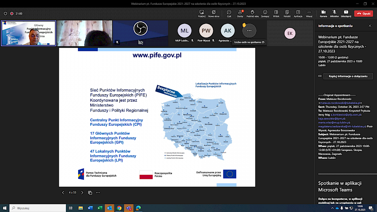377x212 pixels.
Task: Click the taskbar clock showing 10:06
Action: tap(360, 208)
